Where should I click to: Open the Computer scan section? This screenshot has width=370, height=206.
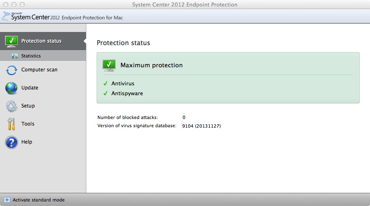click(39, 70)
